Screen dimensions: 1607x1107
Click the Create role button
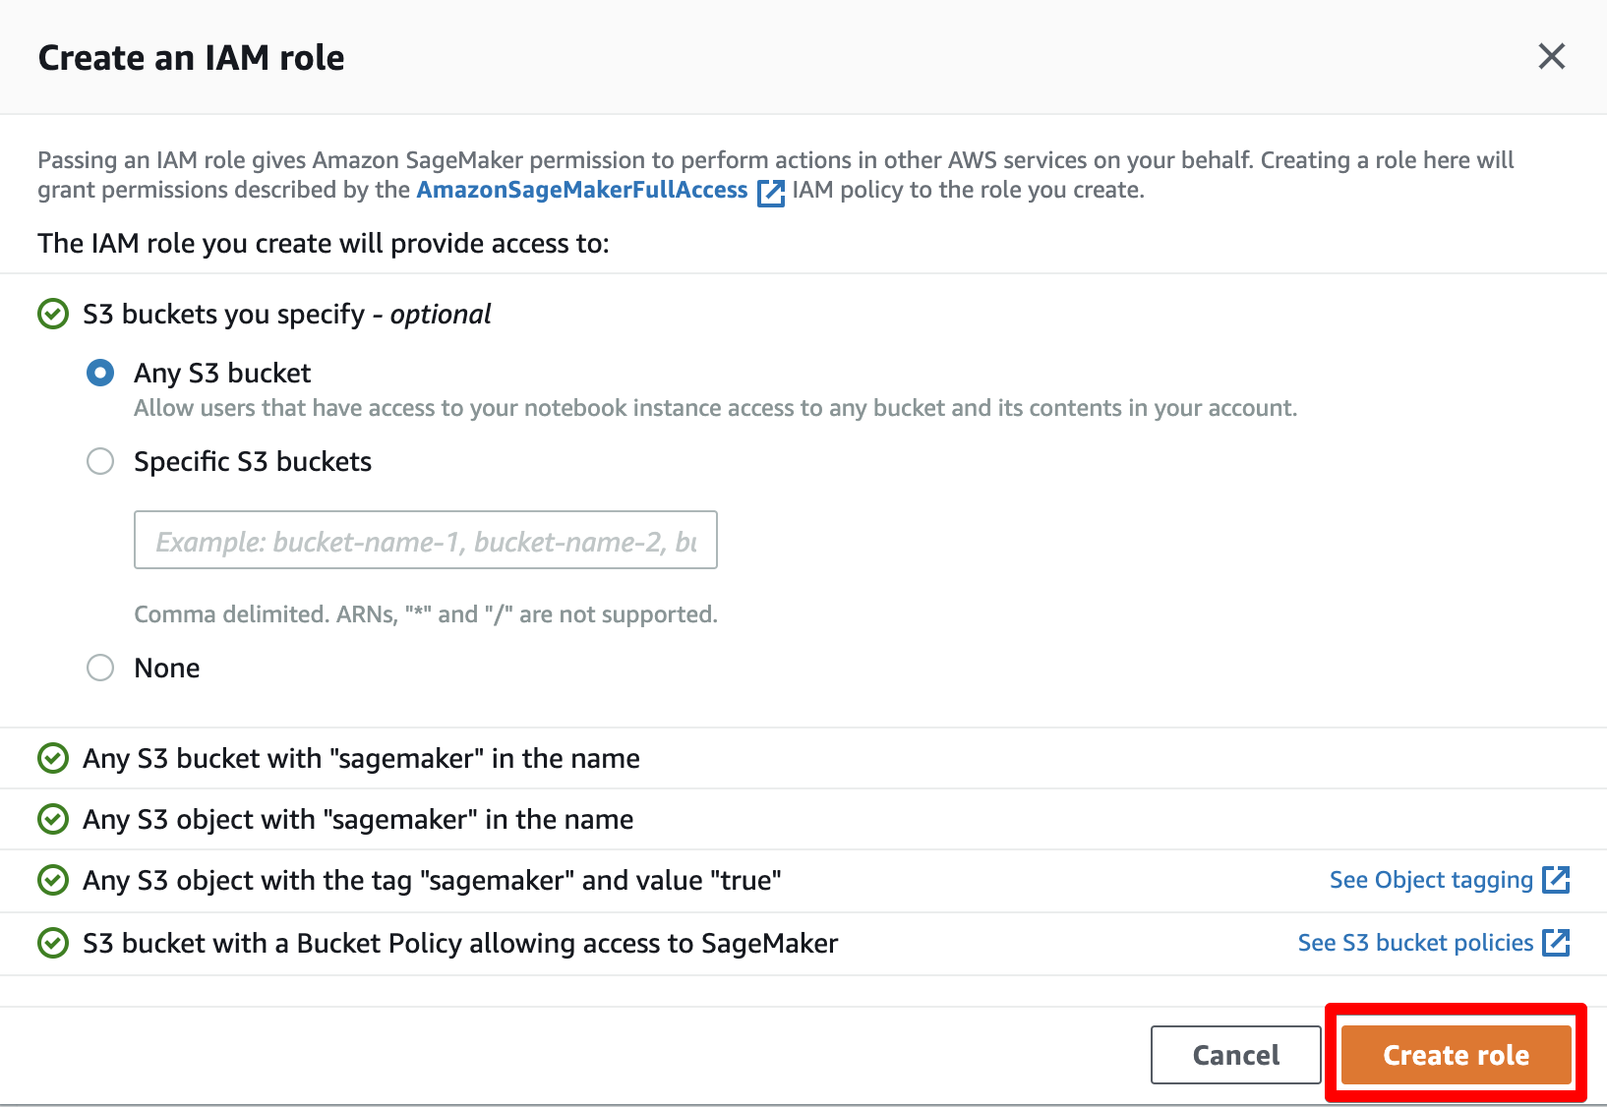pyautogui.click(x=1456, y=1055)
